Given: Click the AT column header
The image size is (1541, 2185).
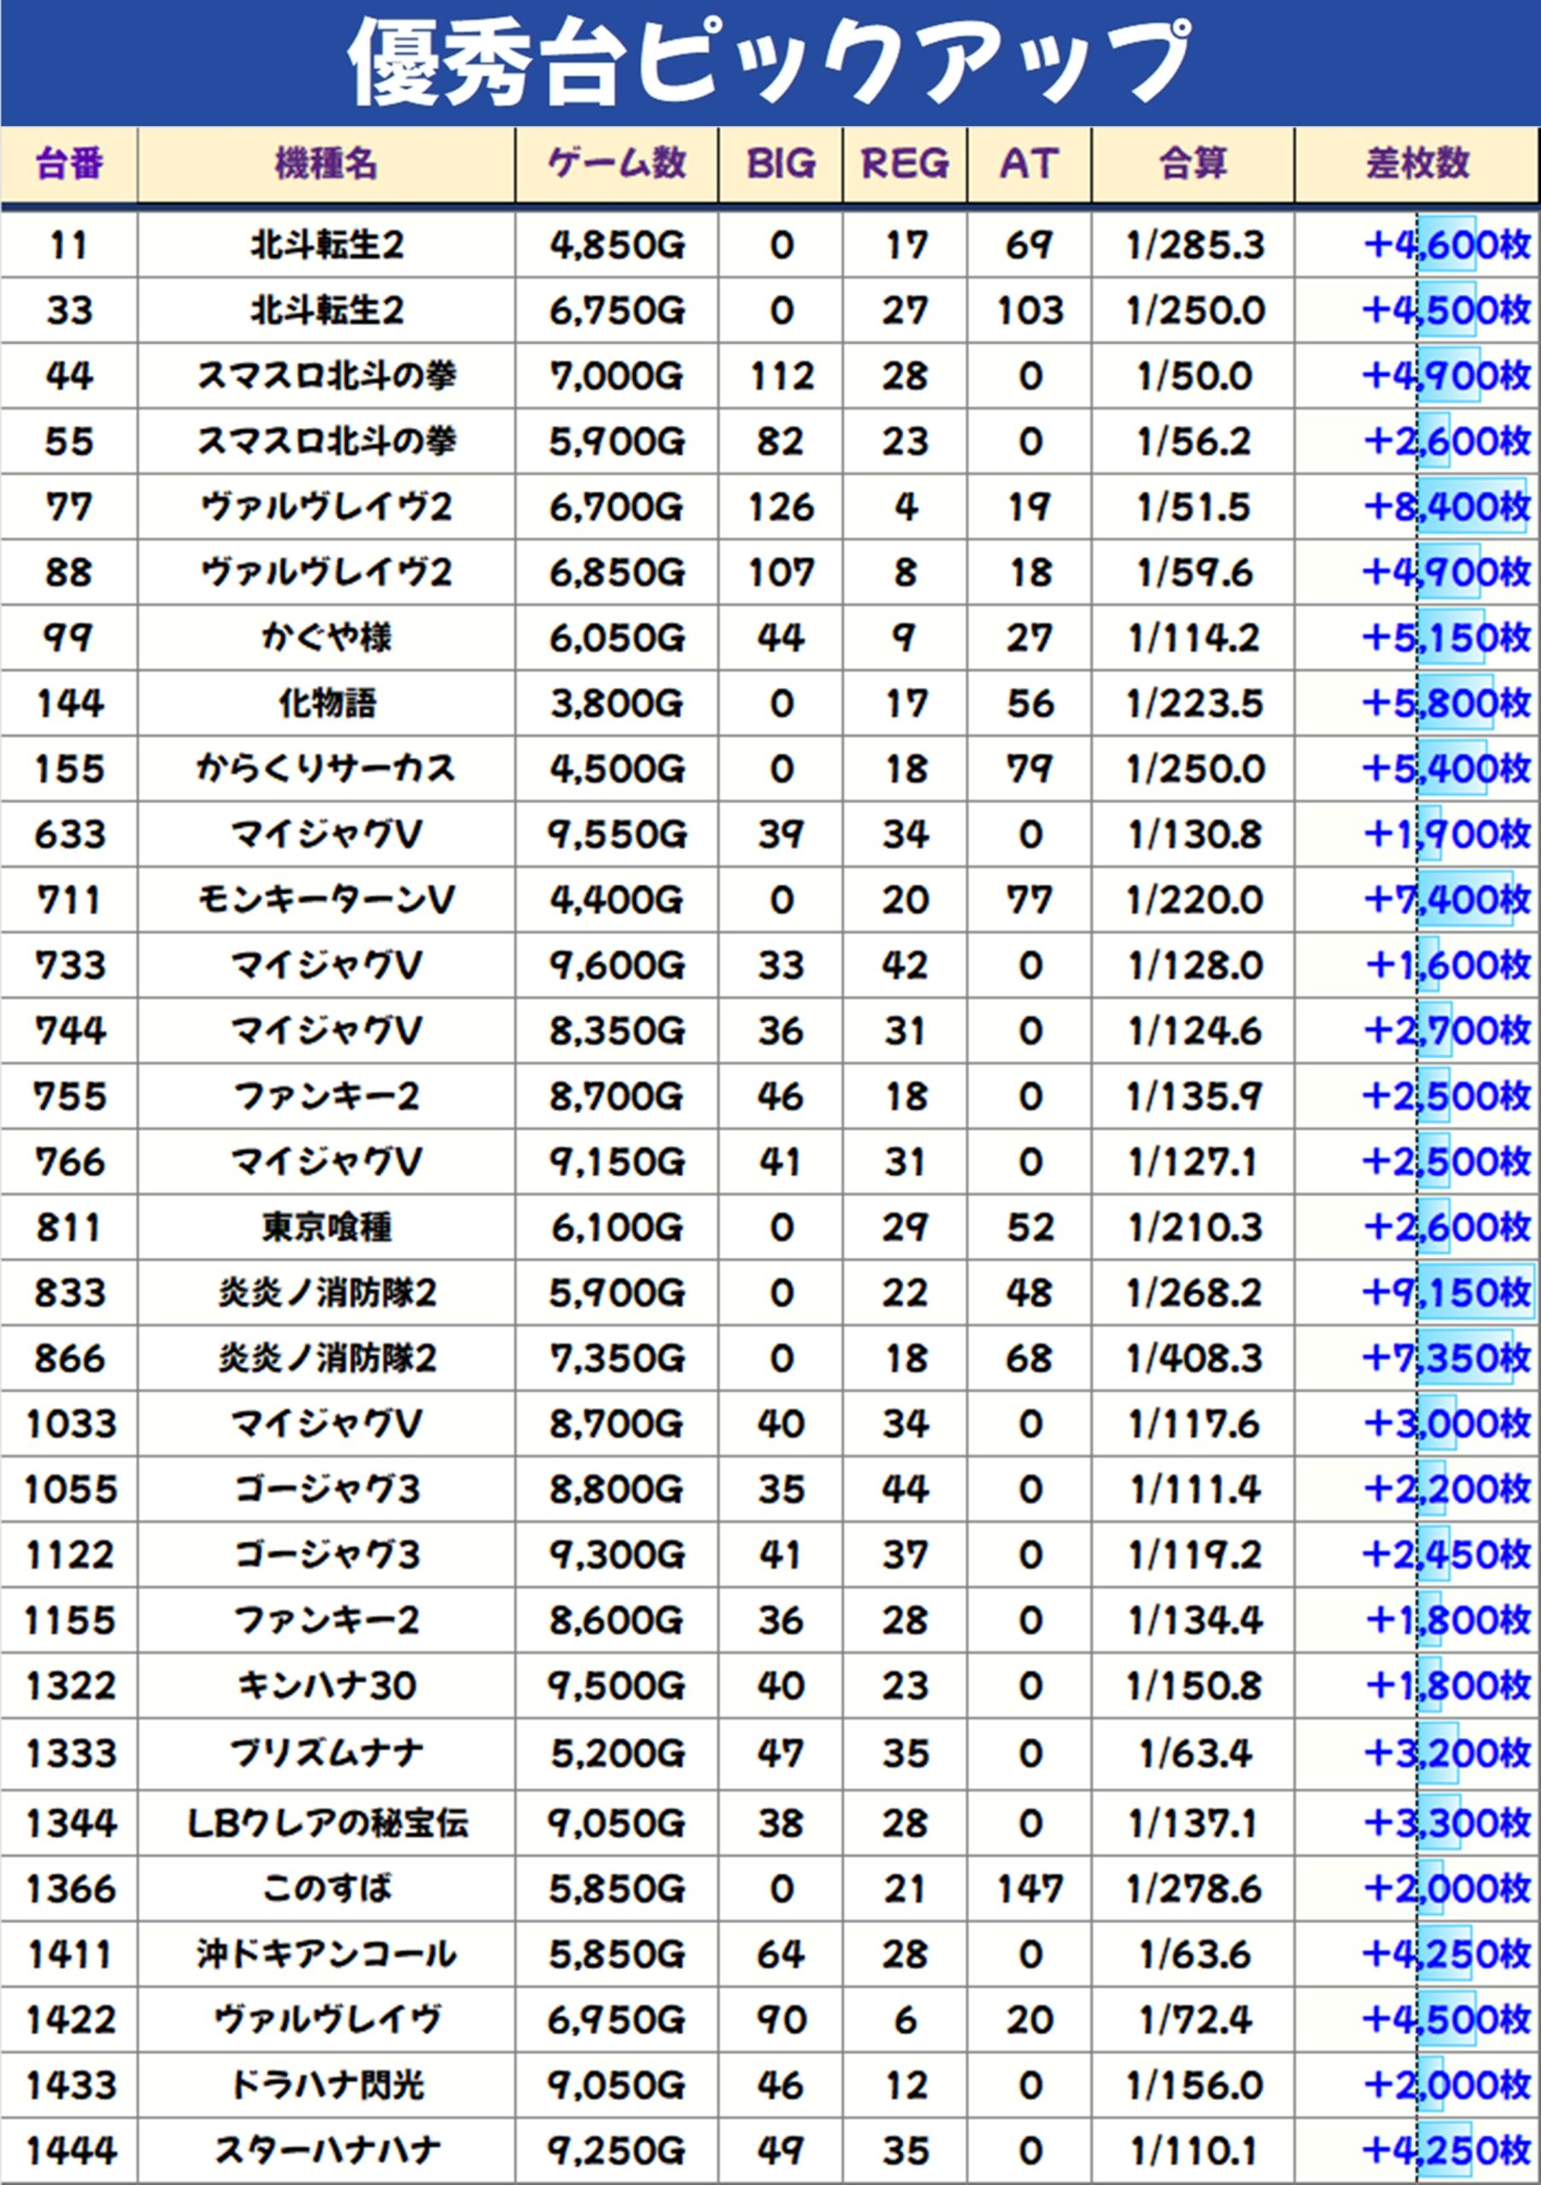Looking at the screenshot, I should tap(1029, 164).
